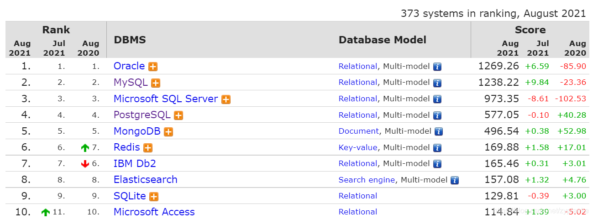
Task: Click Relational model link in IBM Db2 row
Action: pyautogui.click(x=358, y=163)
